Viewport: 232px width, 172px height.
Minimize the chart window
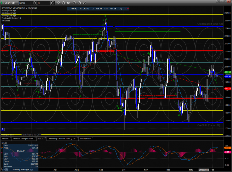click(222, 1)
